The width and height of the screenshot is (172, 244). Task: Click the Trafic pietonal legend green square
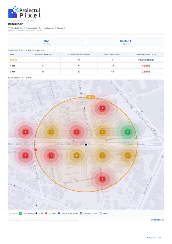pyautogui.click(x=21, y=213)
